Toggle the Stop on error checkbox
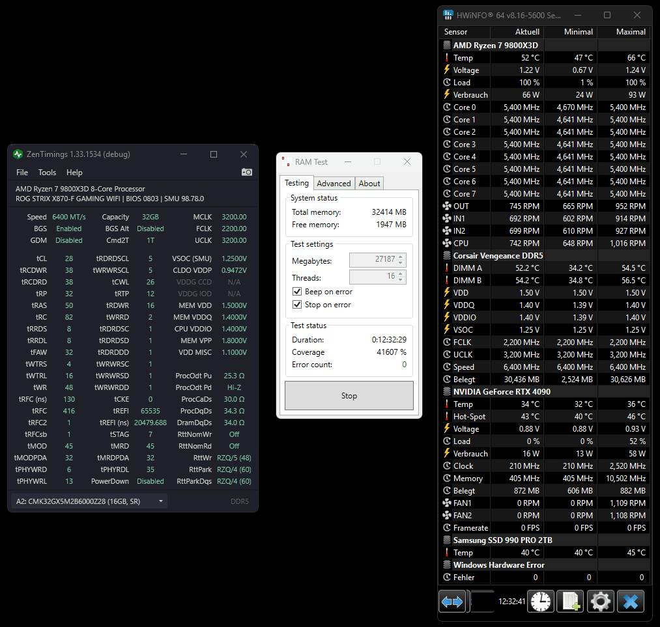660x627 pixels. pos(297,305)
